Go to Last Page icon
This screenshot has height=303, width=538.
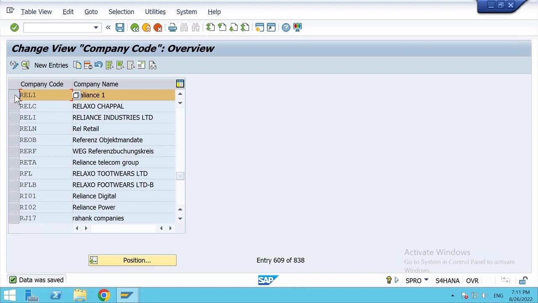[x=245, y=27]
